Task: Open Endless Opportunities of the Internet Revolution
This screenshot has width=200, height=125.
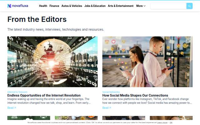Action: (x=44, y=95)
